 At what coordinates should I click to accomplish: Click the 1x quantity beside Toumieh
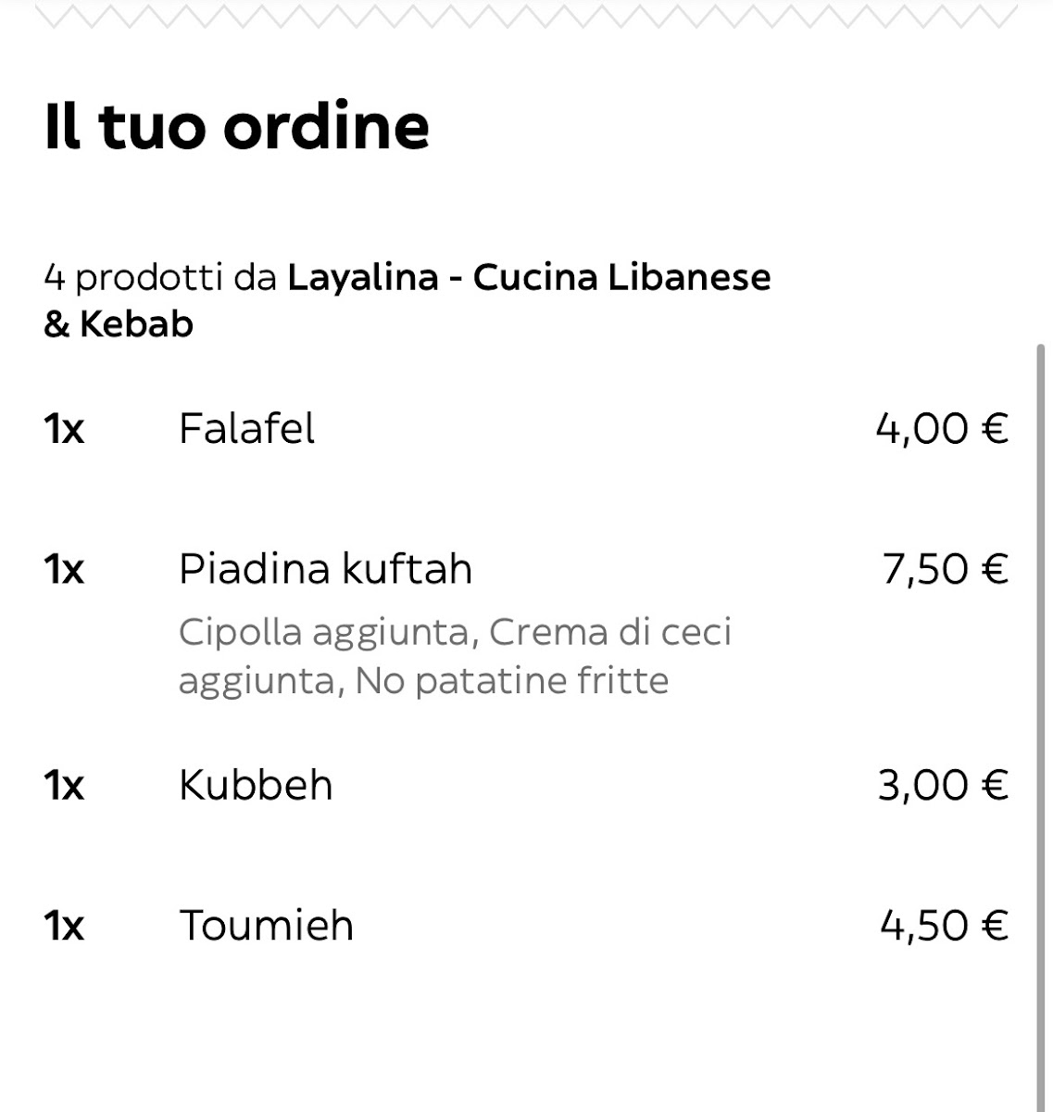64,926
